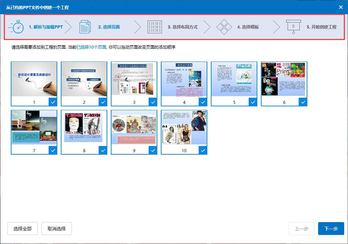Close the PPT creation dialog
Screen dimensions: 348x244
tap(341, 7)
